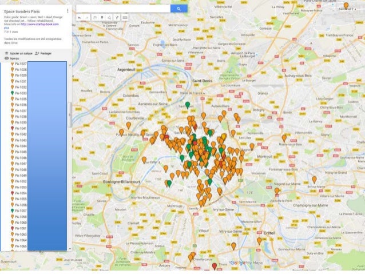365x274 pixels.
Task: Select the PA-1045 list entry
Action: 19,152
